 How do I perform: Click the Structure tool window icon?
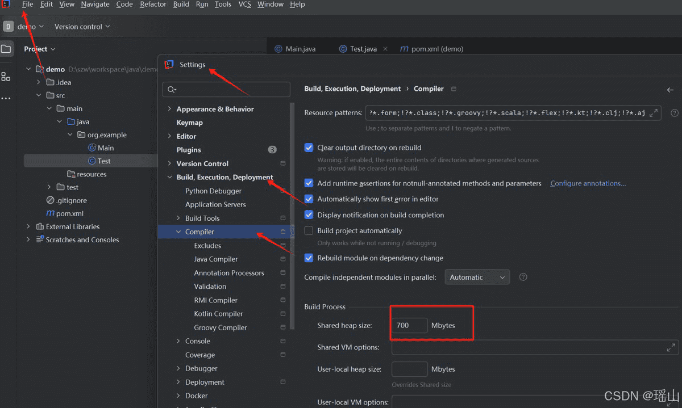click(6, 77)
